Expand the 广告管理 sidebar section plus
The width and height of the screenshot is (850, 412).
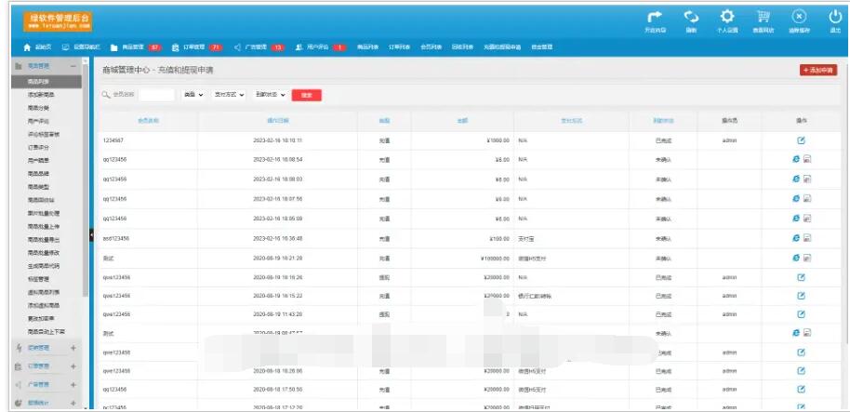[x=73, y=385]
